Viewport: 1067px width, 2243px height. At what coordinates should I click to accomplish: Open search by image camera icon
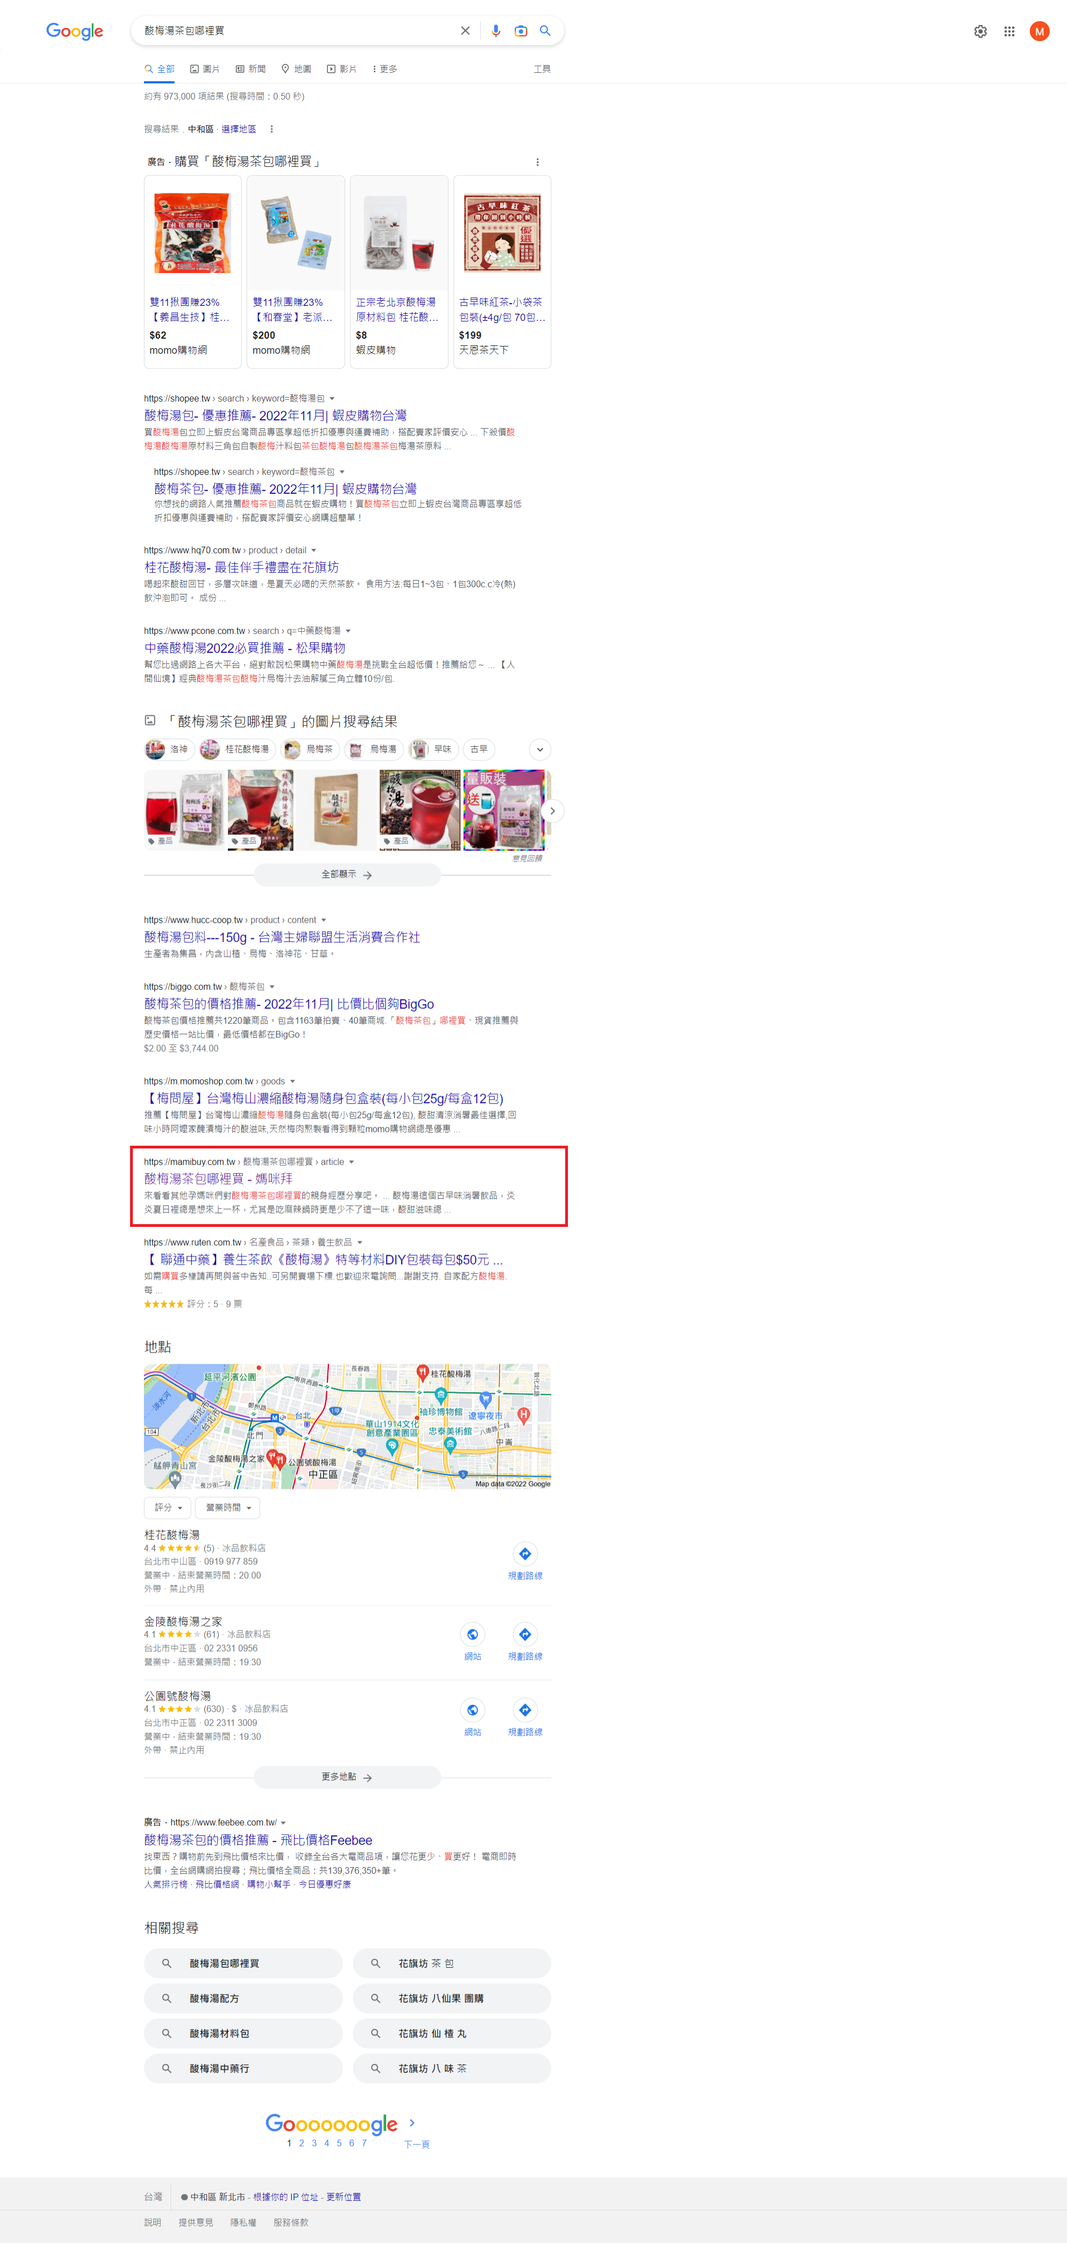[521, 31]
